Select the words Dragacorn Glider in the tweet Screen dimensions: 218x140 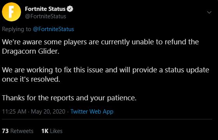(30, 51)
